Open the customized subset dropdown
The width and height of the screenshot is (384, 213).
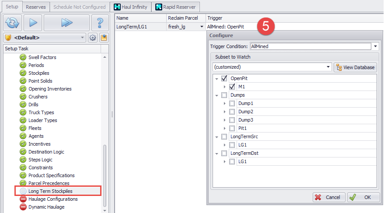click(328, 67)
